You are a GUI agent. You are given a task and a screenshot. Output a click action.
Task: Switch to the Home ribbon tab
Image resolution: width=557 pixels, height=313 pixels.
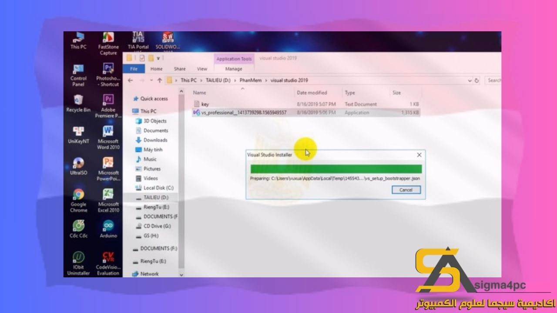pos(156,69)
